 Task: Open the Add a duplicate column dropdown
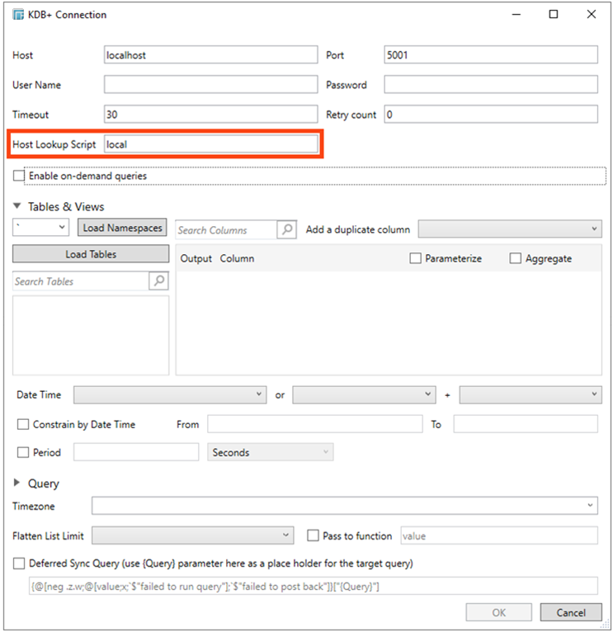coord(510,229)
